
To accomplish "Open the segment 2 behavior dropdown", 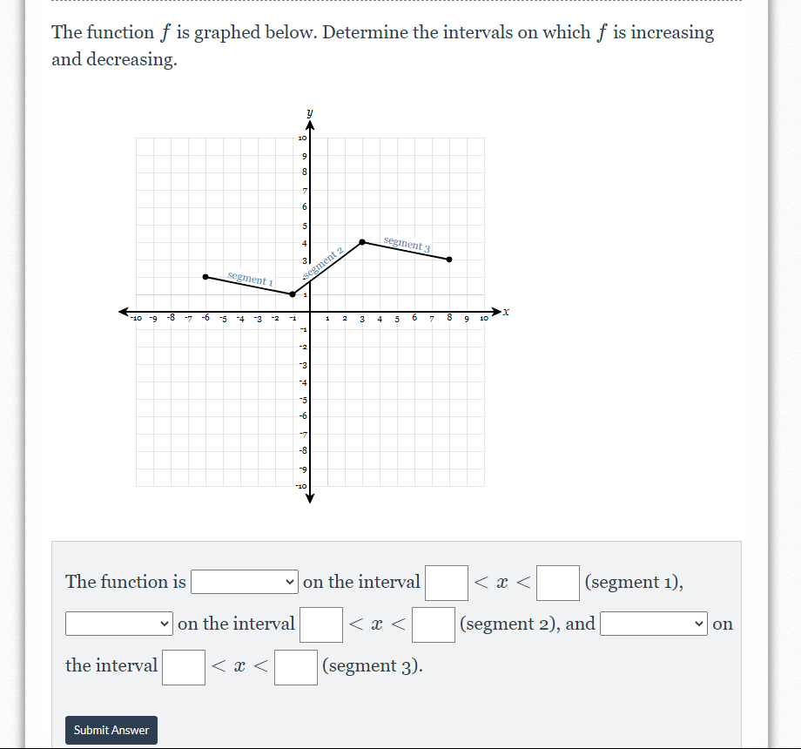I will pyautogui.click(x=118, y=624).
